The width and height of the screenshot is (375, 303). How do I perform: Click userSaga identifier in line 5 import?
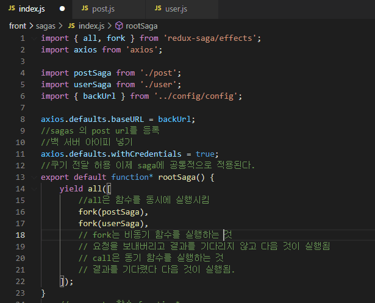point(92,84)
